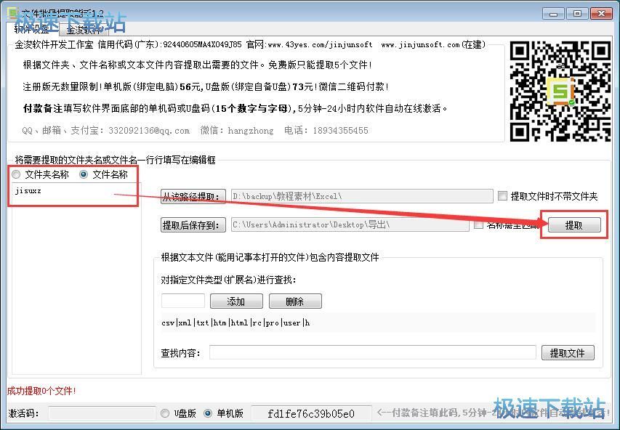This screenshot has height=430, width=620.
Task: Click the 微信: hangzhong contact text
Action: pyautogui.click(x=237, y=131)
